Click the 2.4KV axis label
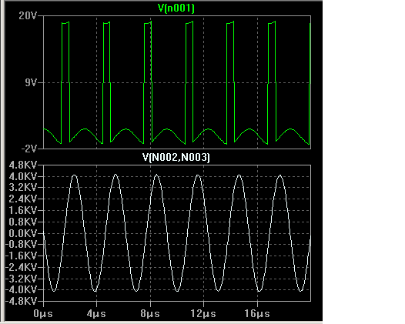The height and width of the screenshot is (324, 405). point(23,199)
